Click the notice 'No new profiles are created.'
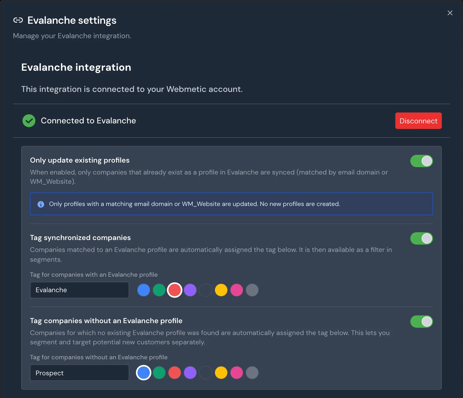Screen dimensions: 463x398 300,204
